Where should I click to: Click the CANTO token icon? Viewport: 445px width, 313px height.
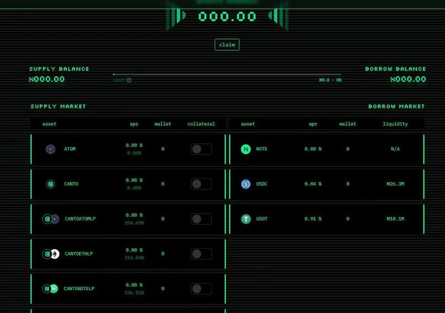click(x=51, y=184)
